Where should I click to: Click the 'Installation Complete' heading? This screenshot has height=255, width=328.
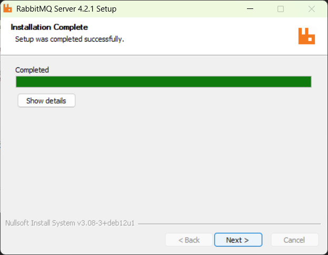(x=49, y=27)
